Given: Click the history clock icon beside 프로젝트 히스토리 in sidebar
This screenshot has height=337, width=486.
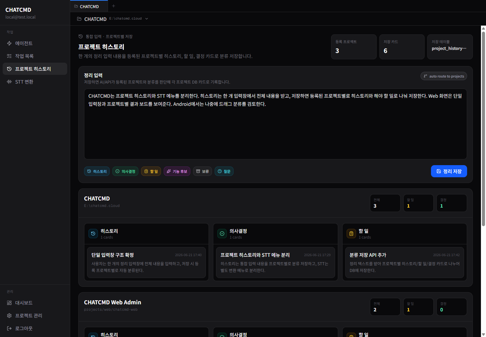Looking at the screenshot, I should 9,69.
